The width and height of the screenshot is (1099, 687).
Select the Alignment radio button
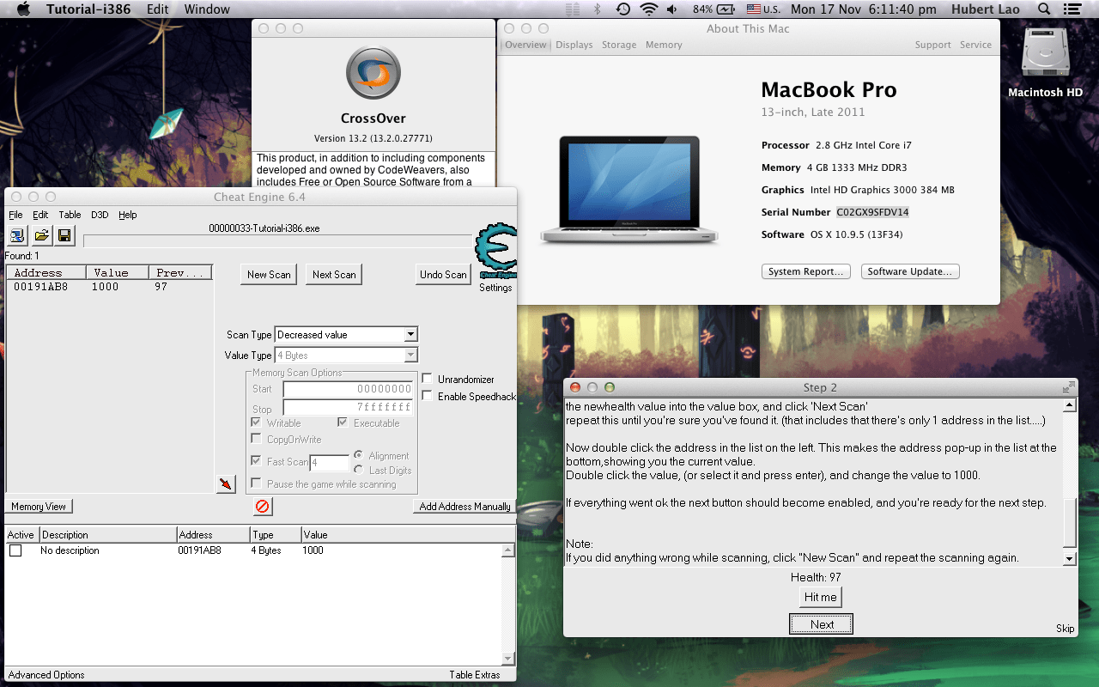click(x=359, y=455)
